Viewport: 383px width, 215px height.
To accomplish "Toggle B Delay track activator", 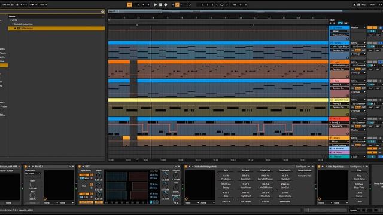I will 372,153.
